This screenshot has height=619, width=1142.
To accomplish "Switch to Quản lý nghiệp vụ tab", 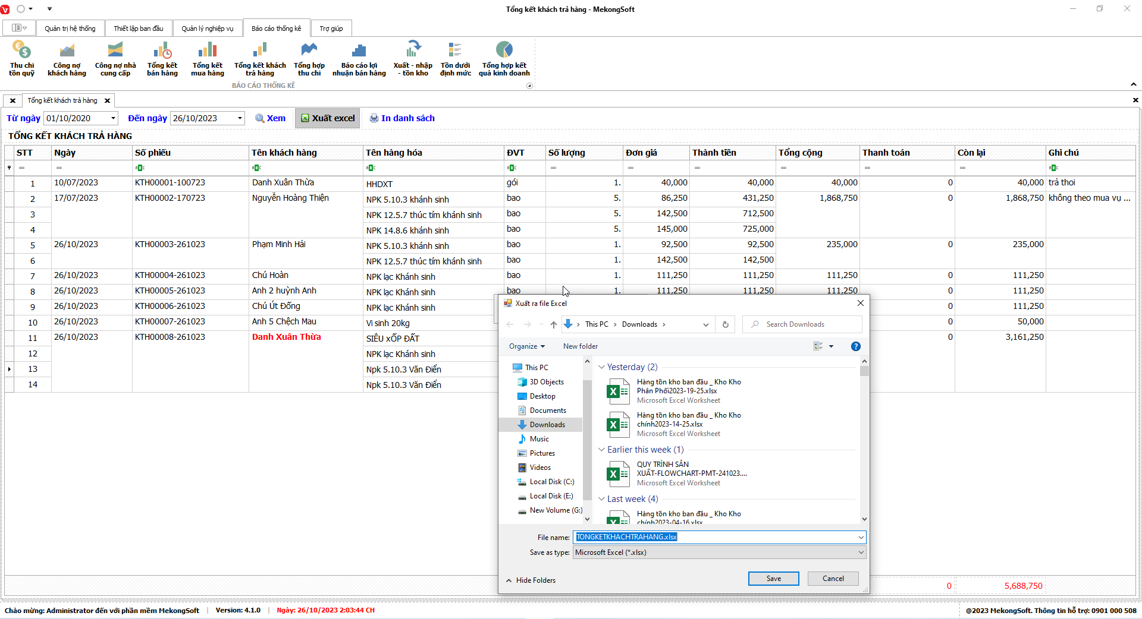I will pos(208,29).
